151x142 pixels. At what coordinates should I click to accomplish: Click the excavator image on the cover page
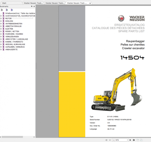117,90
